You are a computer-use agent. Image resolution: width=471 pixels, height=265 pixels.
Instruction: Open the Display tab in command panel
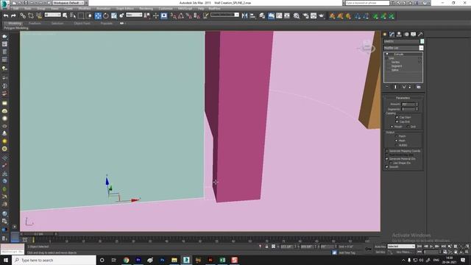(414, 35)
